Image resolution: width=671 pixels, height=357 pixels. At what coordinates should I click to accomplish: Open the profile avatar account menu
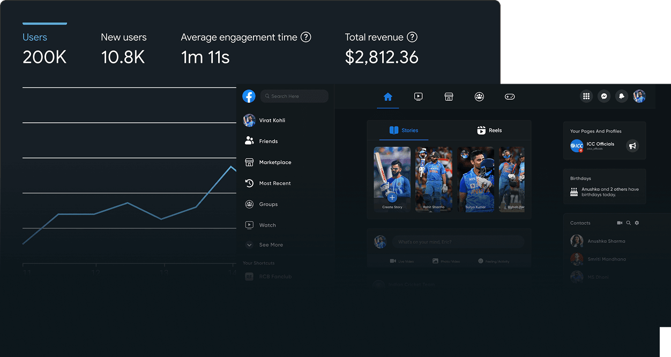[639, 96]
